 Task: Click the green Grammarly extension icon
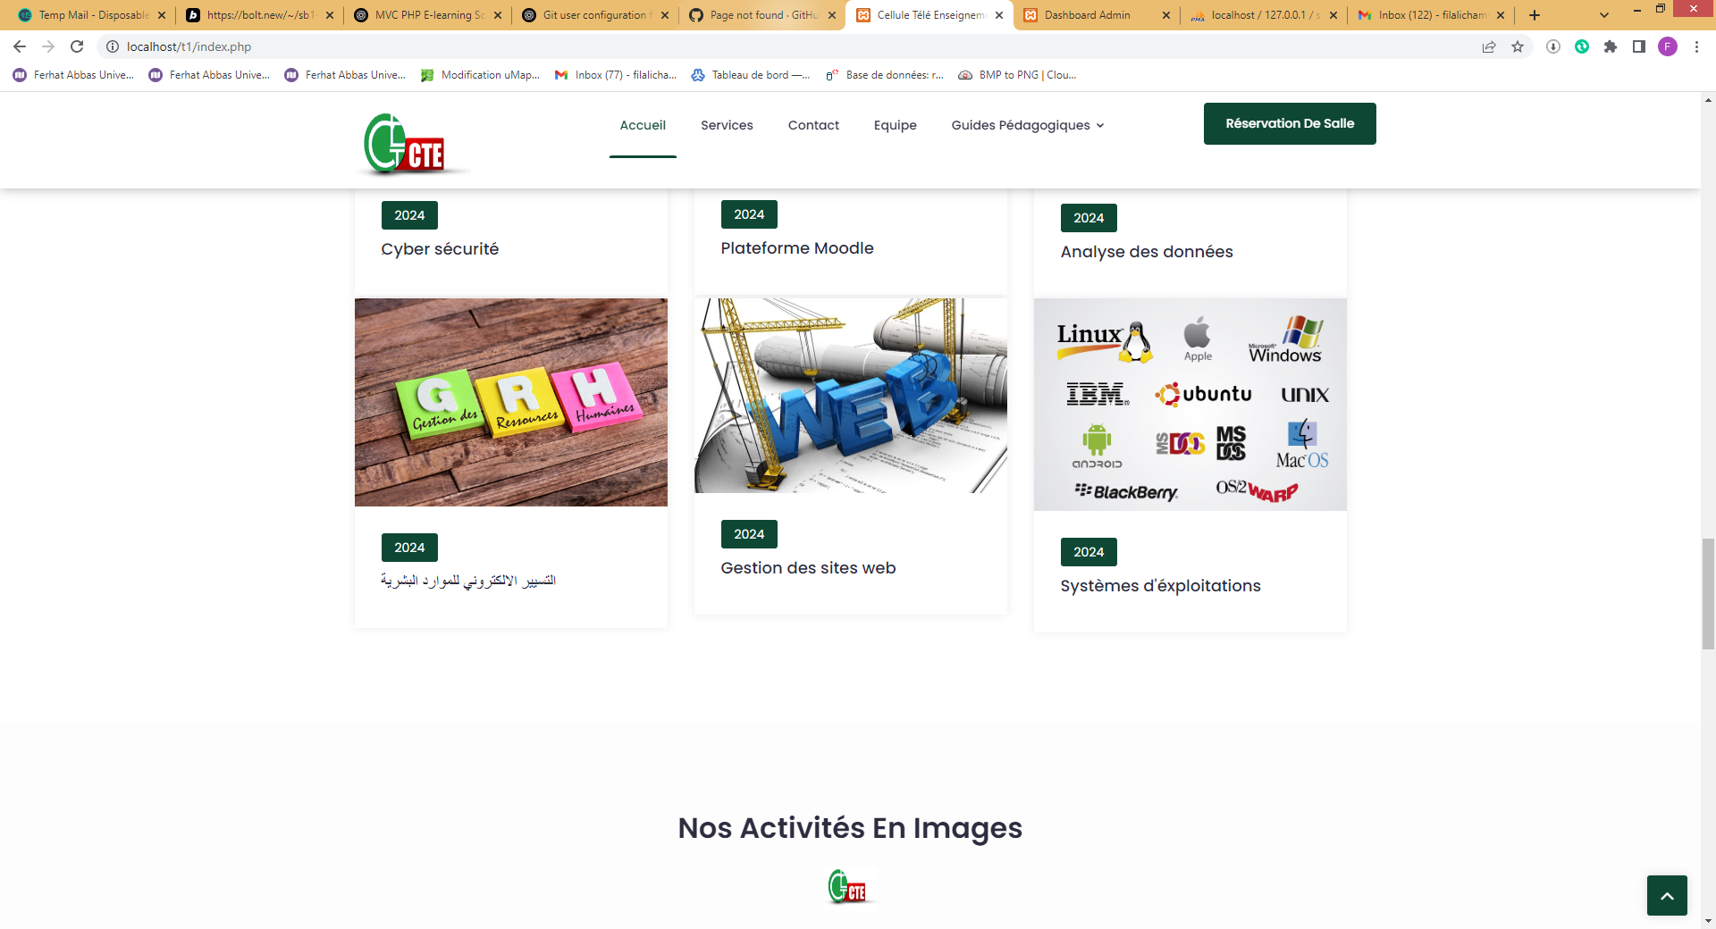tap(1582, 46)
